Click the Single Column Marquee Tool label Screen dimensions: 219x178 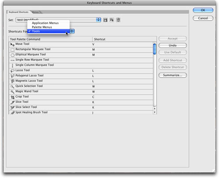pos(35,65)
